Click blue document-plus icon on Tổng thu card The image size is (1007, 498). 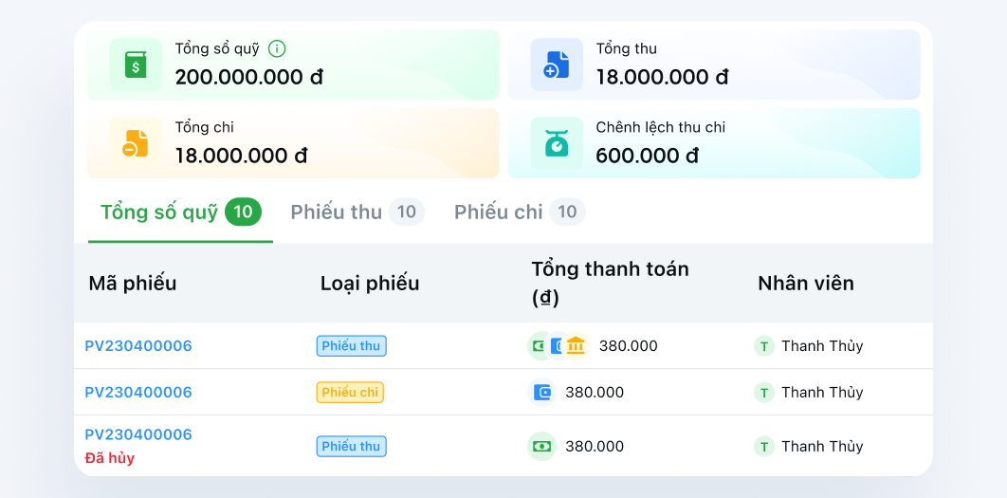[x=557, y=65]
